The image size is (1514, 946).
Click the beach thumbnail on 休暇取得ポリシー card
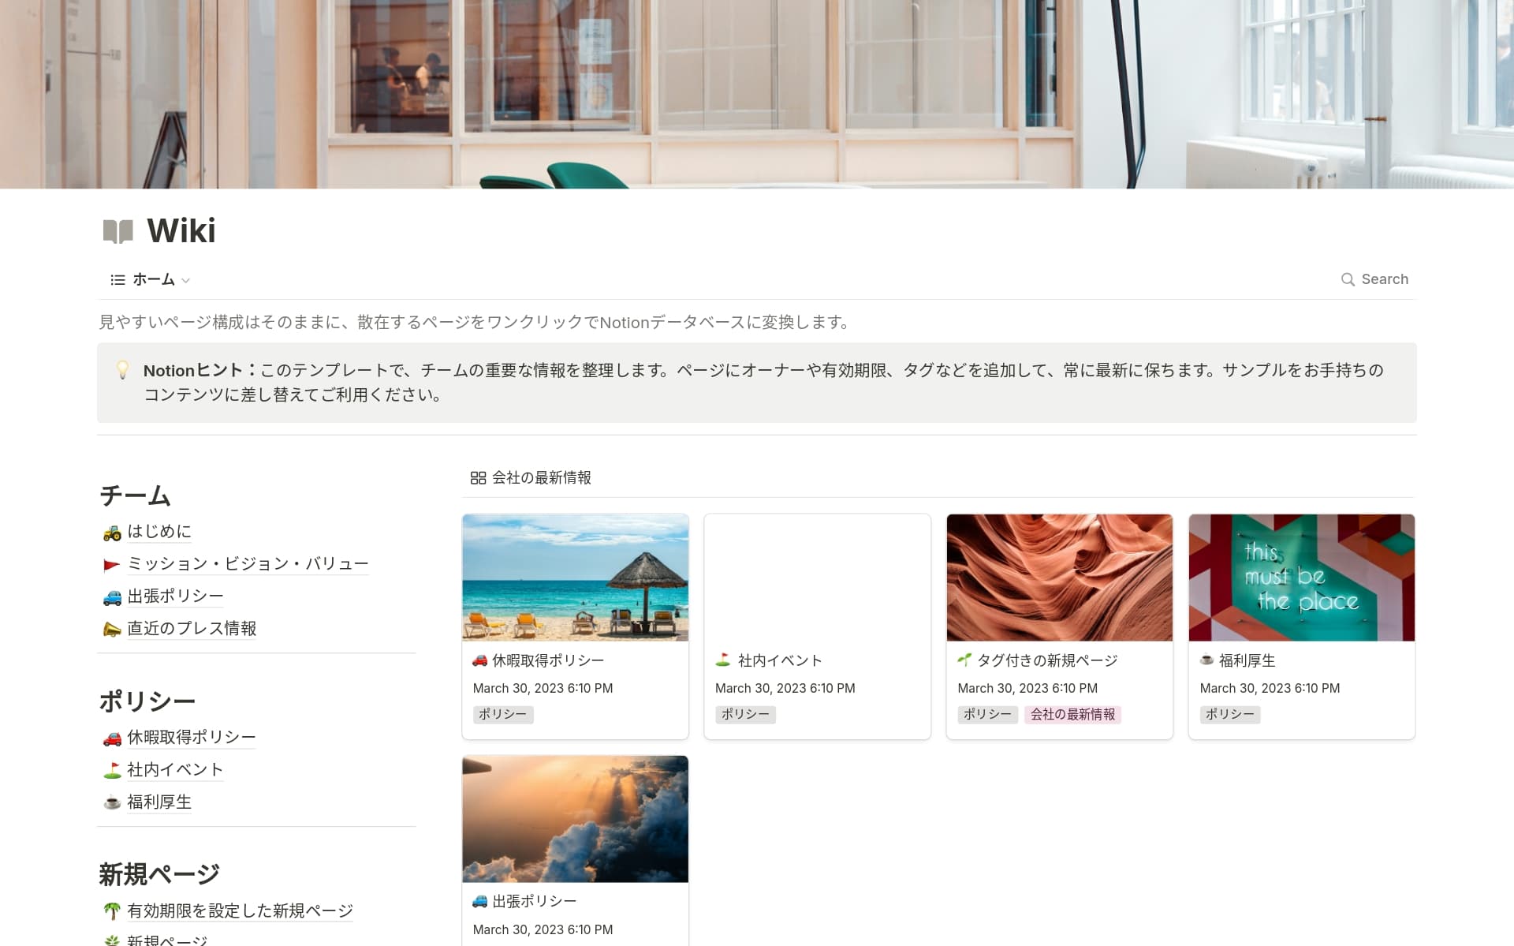pyautogui.click(x=575, y=577)
